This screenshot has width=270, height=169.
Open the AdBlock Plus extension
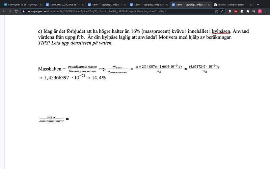coord(236,11)
